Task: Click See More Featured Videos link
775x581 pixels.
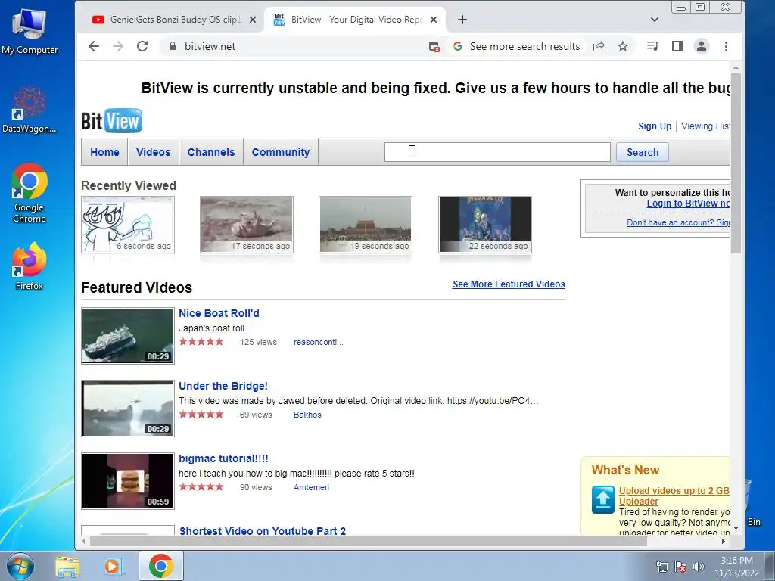Action: (509, 284)
